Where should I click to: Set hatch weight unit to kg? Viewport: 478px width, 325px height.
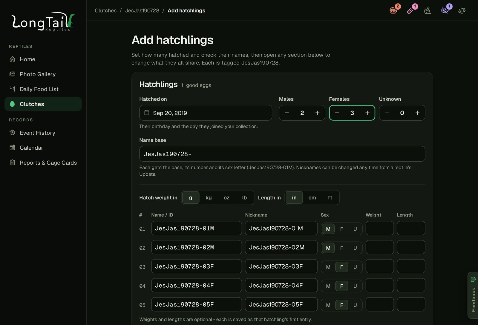pos(209,197)
